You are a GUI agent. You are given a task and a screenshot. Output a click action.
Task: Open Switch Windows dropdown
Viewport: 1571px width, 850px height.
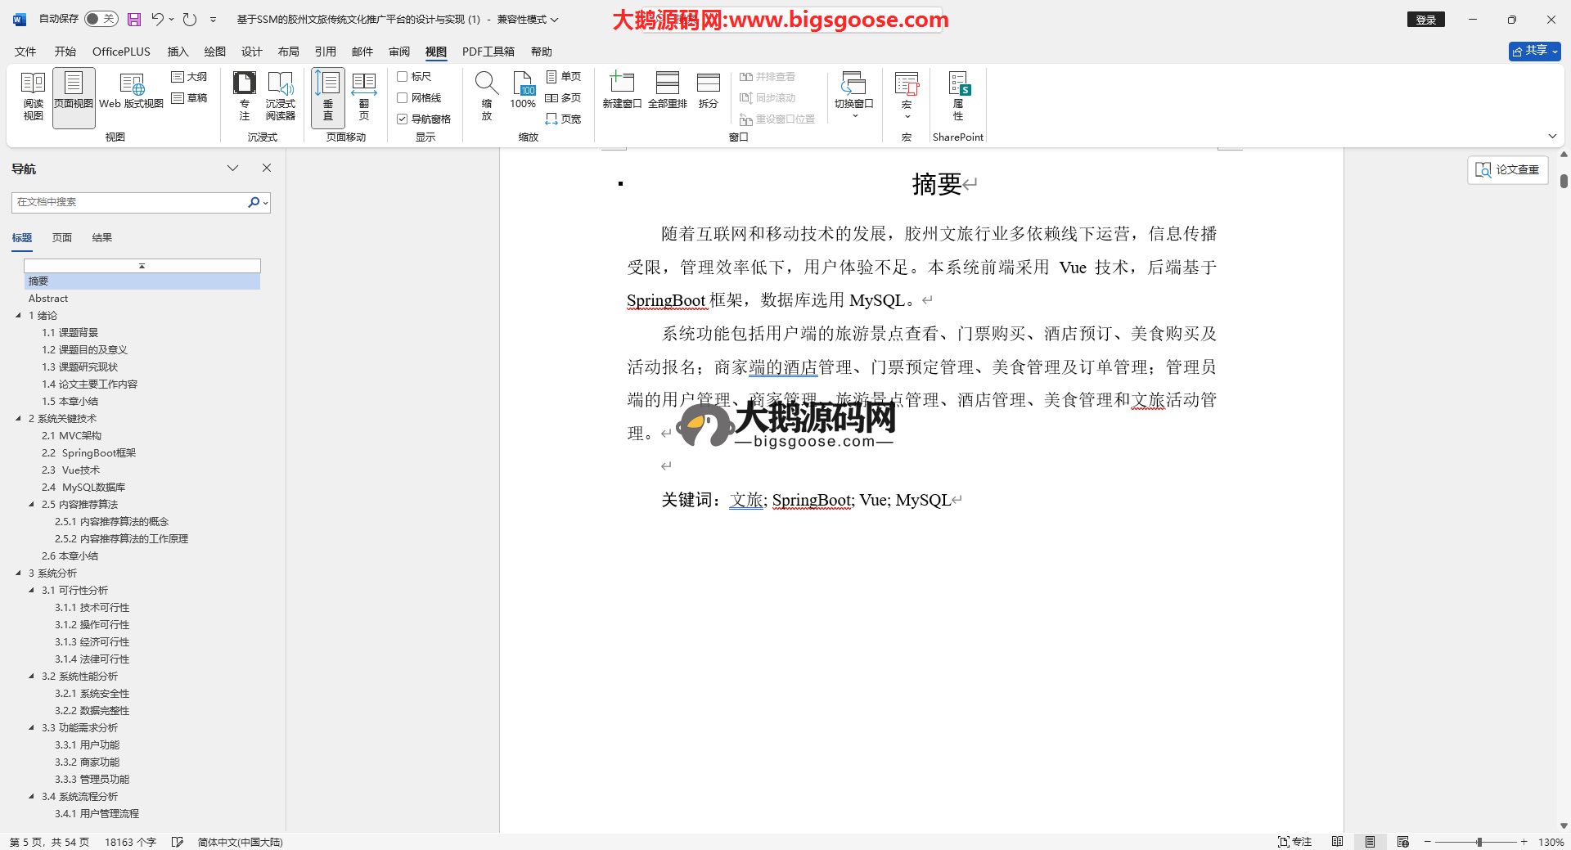(853, 97)
